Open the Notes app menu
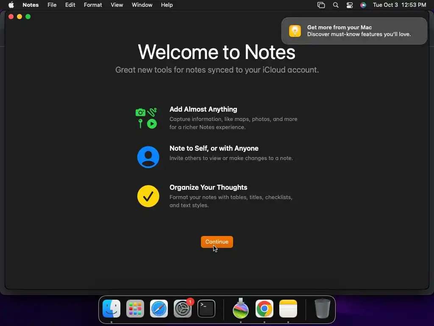434x326 pixels. [31, 5]
